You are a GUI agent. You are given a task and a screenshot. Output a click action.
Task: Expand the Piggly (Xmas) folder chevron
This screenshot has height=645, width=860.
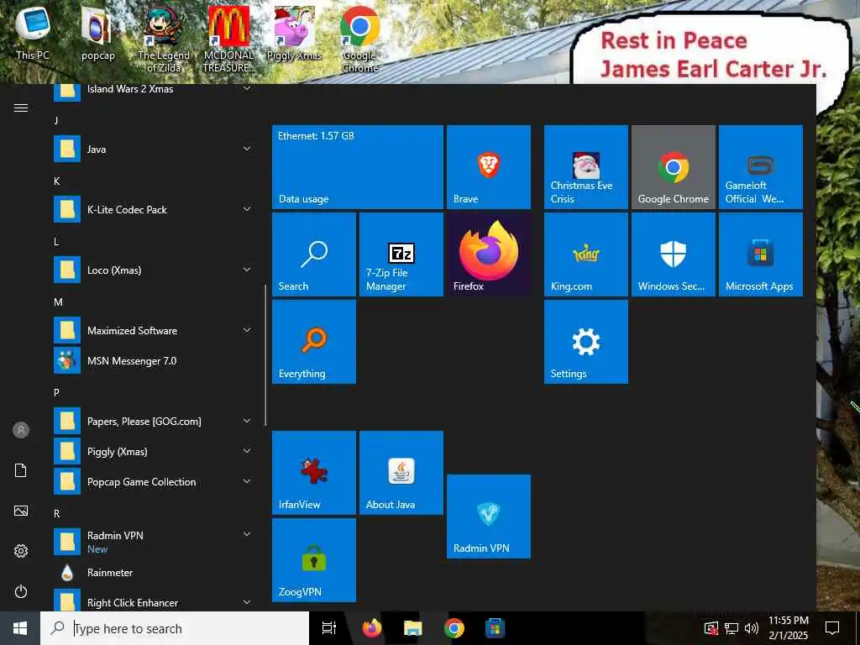pyautogui.click(x=247, y=451)
